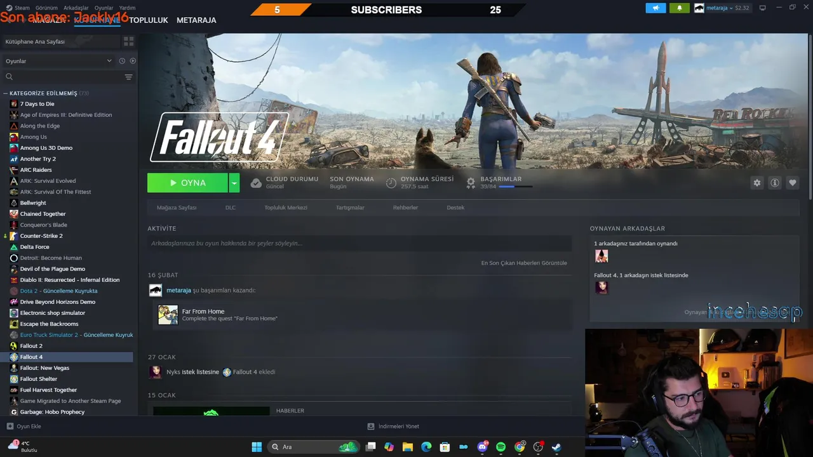Open Oyunlar library filter dropdown
The width and height of the screenshot is (813, 457).
(x=58, y=61)
